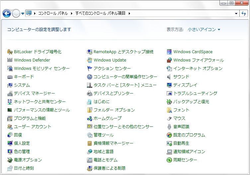Go back with the blue back button
The width and height of the screenshot is (250, 175).
pos(7,13)
